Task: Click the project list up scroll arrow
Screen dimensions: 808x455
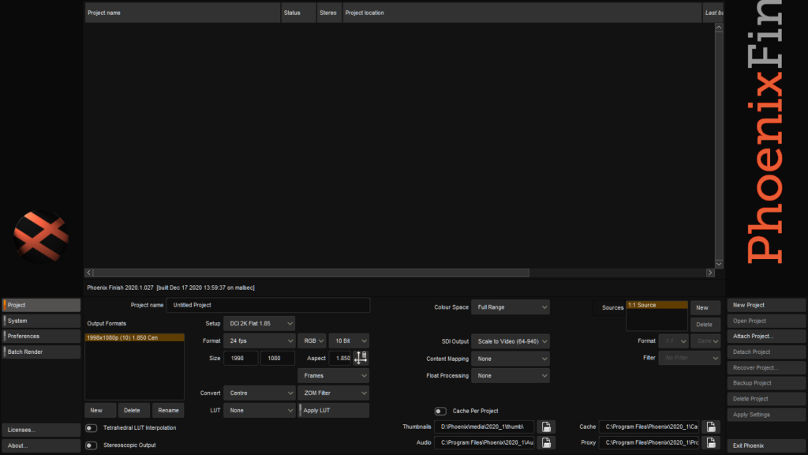Action: tap(719, 28)
